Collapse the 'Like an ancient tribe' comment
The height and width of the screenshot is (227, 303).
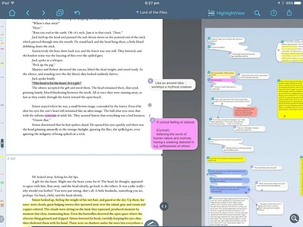pyautogui.click(x=150, y=81)
